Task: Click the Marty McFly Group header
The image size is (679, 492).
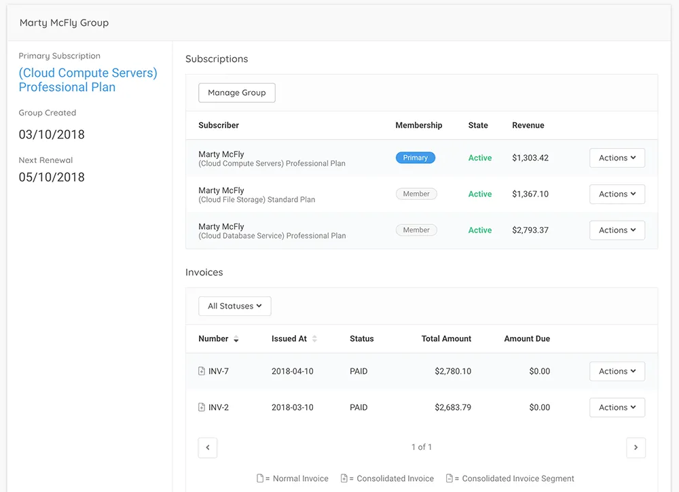Action: click(x=63, y=22)
